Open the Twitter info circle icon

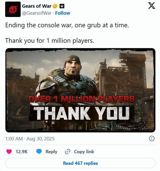click(x=152, y=139)
